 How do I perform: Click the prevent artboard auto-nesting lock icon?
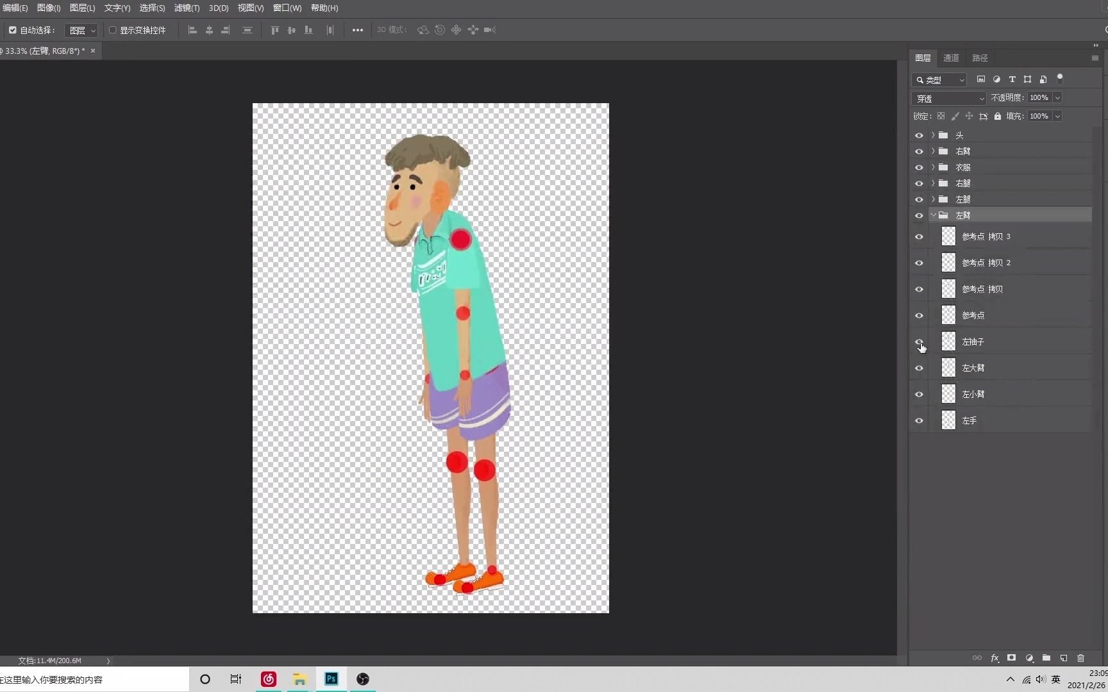(984, 116)
